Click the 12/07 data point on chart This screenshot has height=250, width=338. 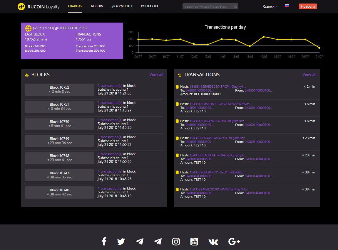click(194, 44)
